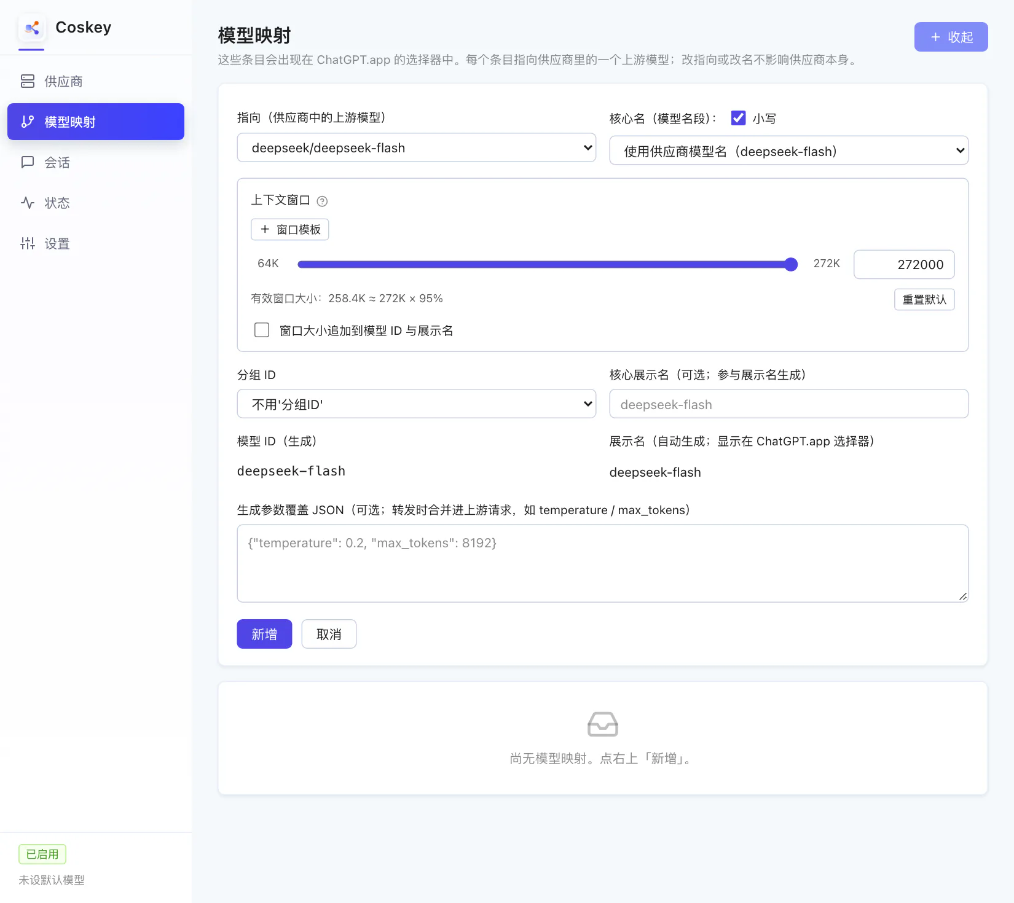Click the empty inbox tray icon
The image size is (1014, 903).
coord(603,724)
